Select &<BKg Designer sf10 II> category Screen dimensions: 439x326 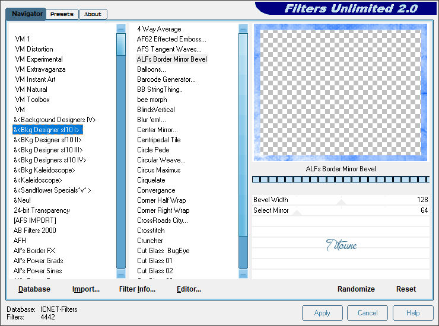pos(47,140)
